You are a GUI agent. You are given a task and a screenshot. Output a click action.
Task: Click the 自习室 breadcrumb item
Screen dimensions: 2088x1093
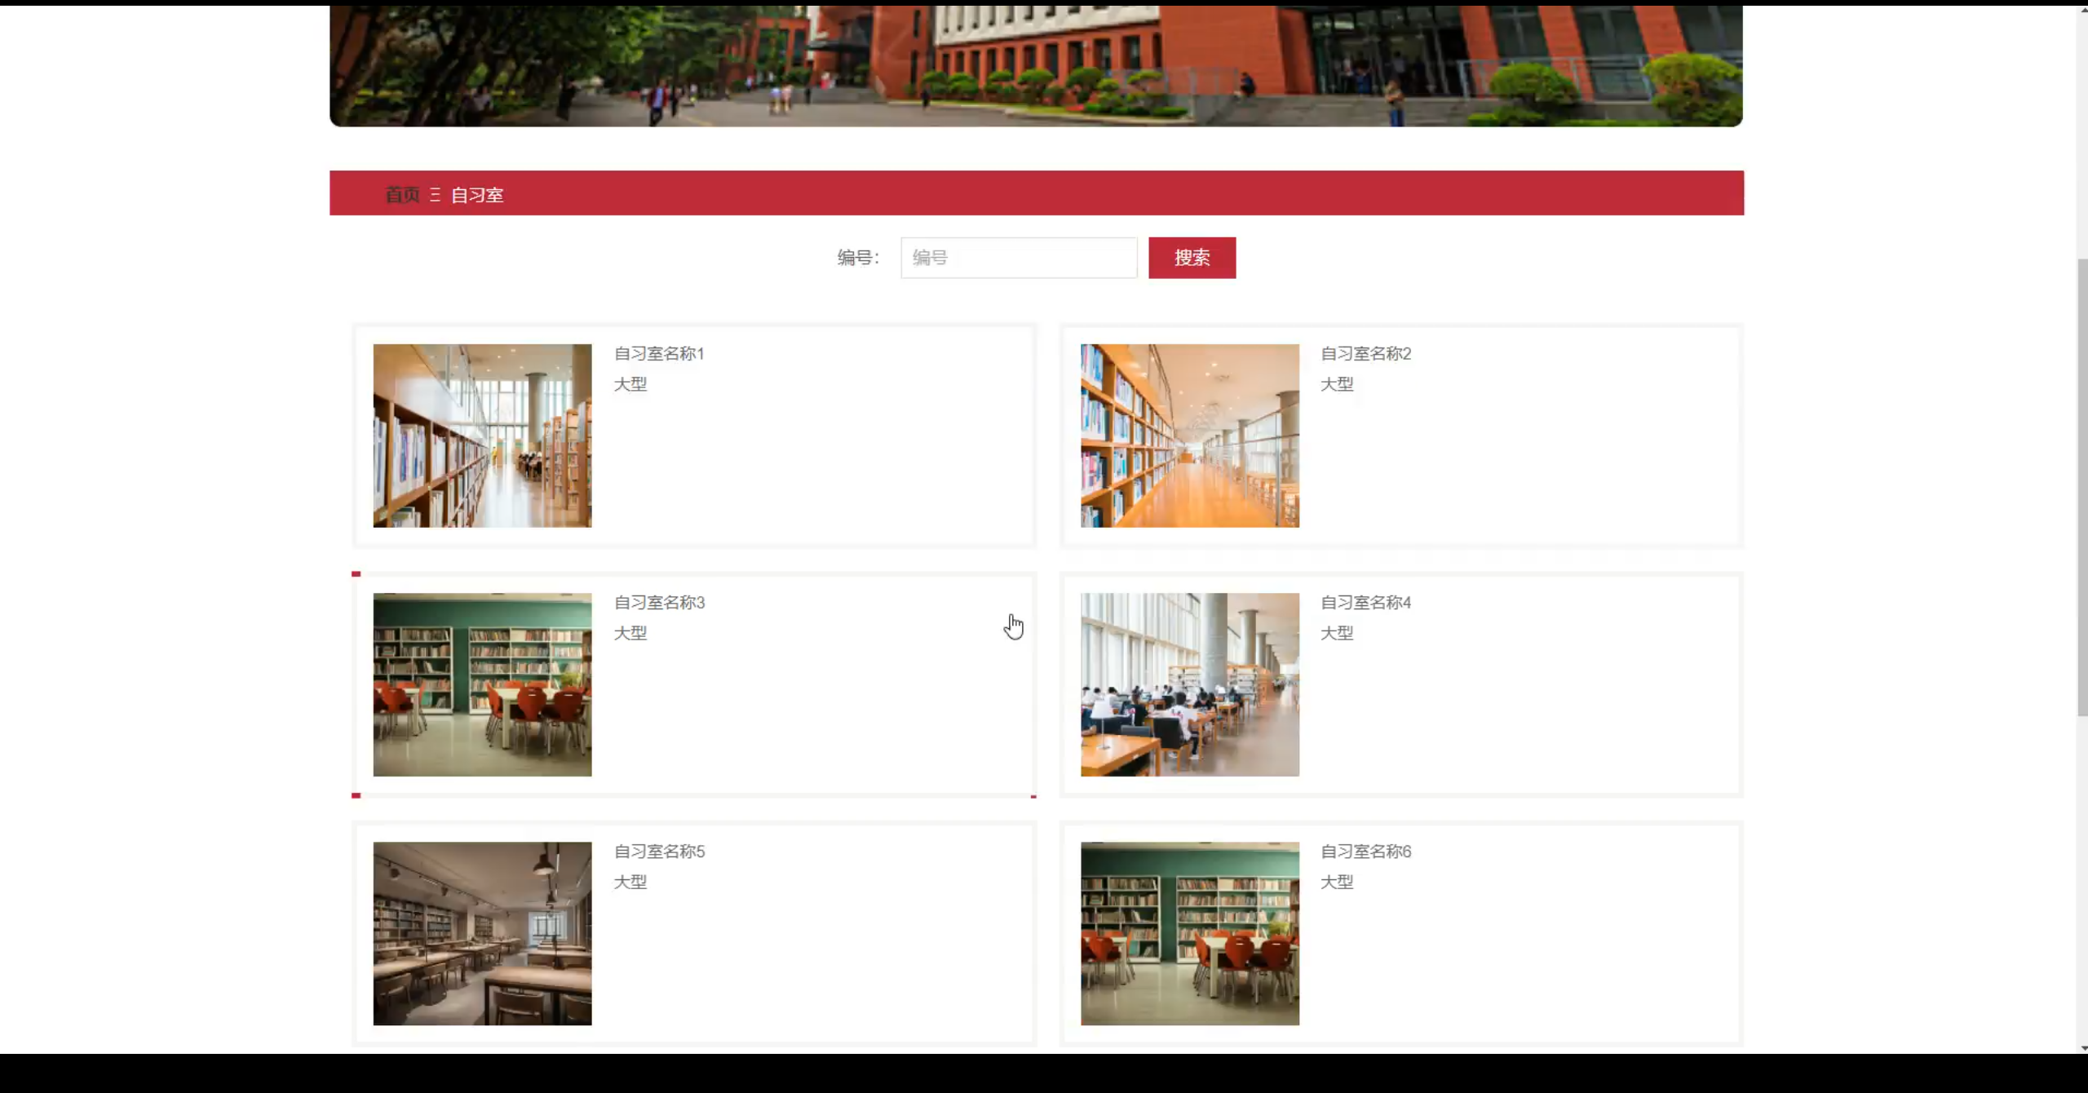coord(477,195)
